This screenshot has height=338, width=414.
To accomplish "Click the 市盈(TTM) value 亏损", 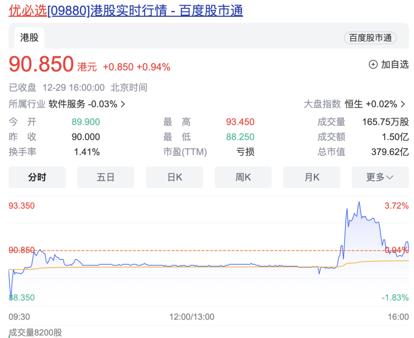I will pos(245,152).
